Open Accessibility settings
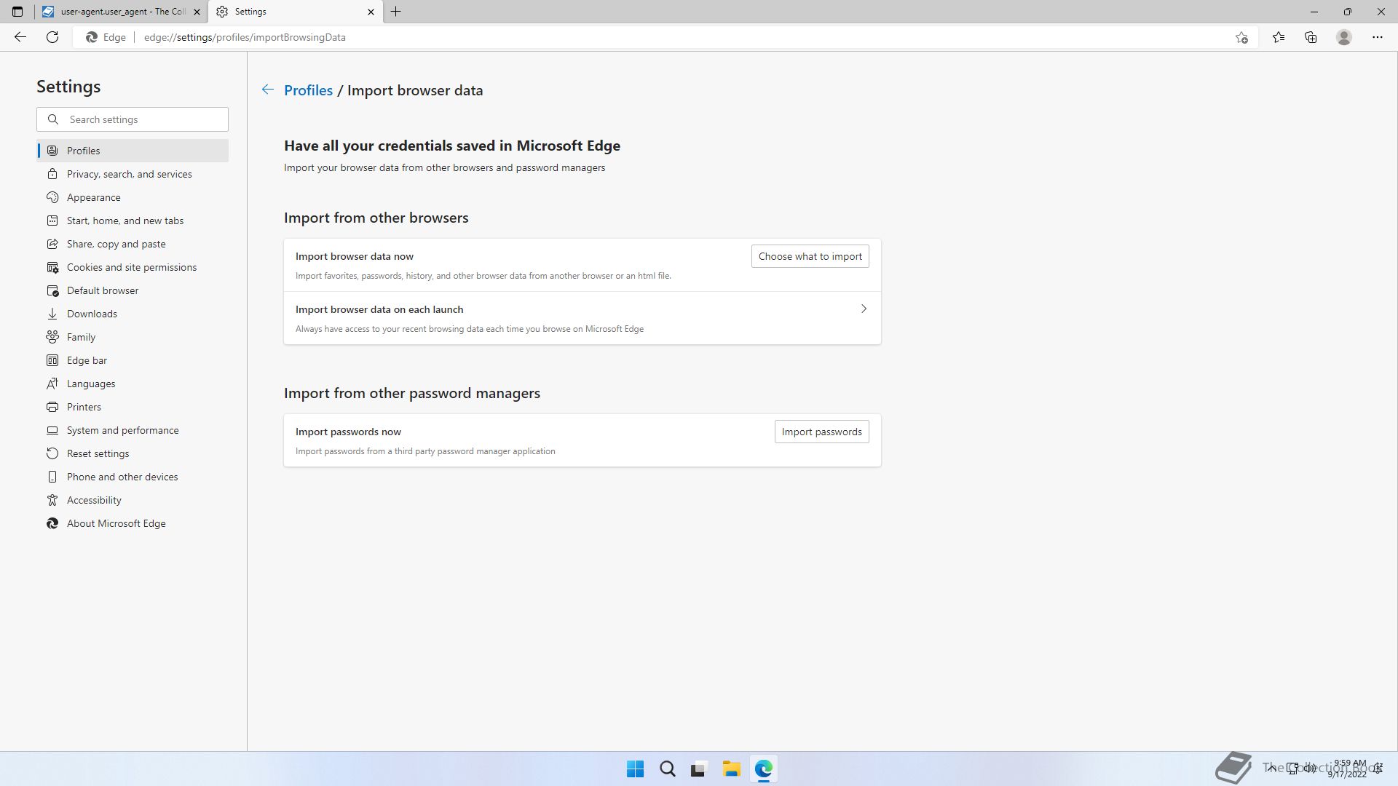This screenshot has height=786, width=1398. tap(133, 500)
